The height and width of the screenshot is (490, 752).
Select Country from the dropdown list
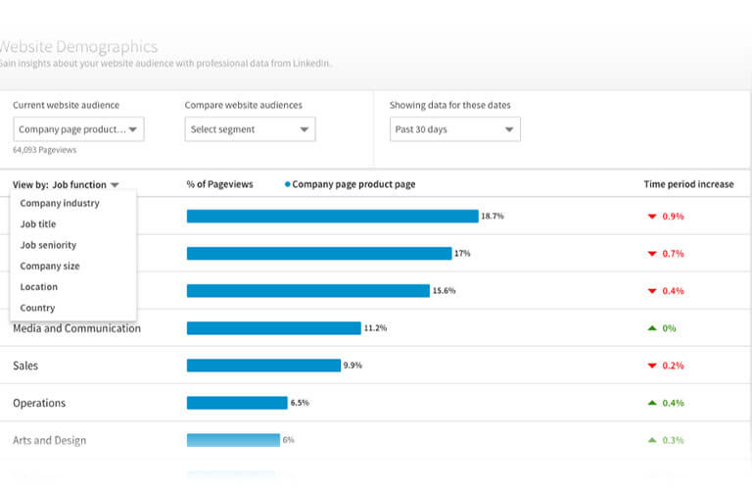pos(38,308)
